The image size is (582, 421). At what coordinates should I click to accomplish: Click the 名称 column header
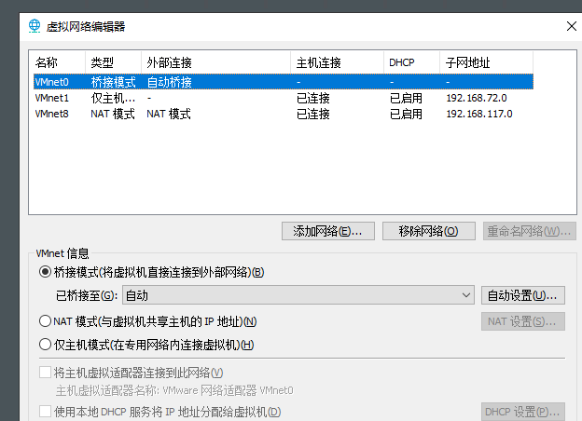click(58, 62)
